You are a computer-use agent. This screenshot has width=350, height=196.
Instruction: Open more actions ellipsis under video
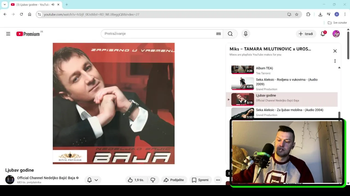click(x=218, y=180)
